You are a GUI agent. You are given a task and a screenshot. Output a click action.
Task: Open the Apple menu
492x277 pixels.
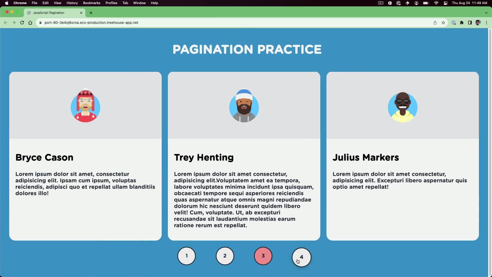click(x=7, y=3)
